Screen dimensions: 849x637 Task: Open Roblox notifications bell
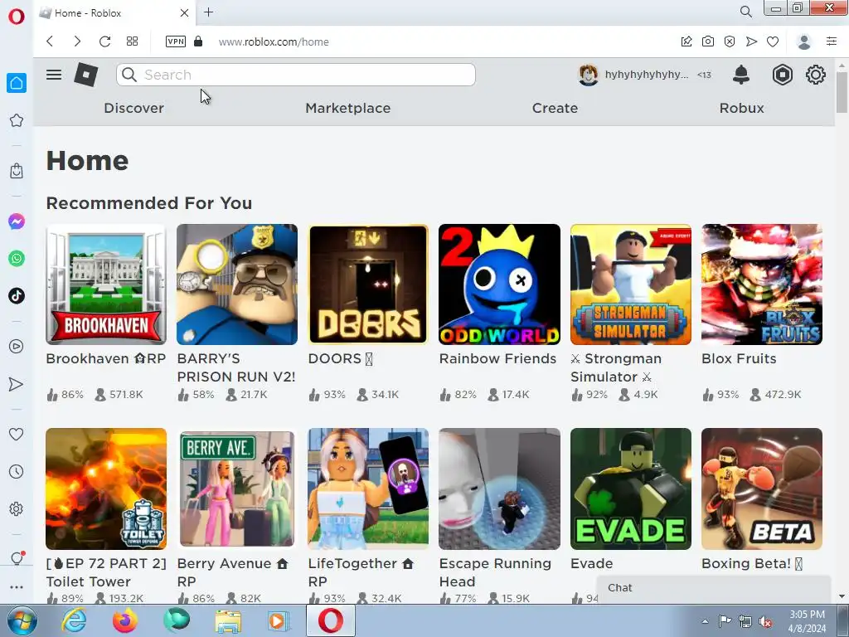[x=740, y=75]
